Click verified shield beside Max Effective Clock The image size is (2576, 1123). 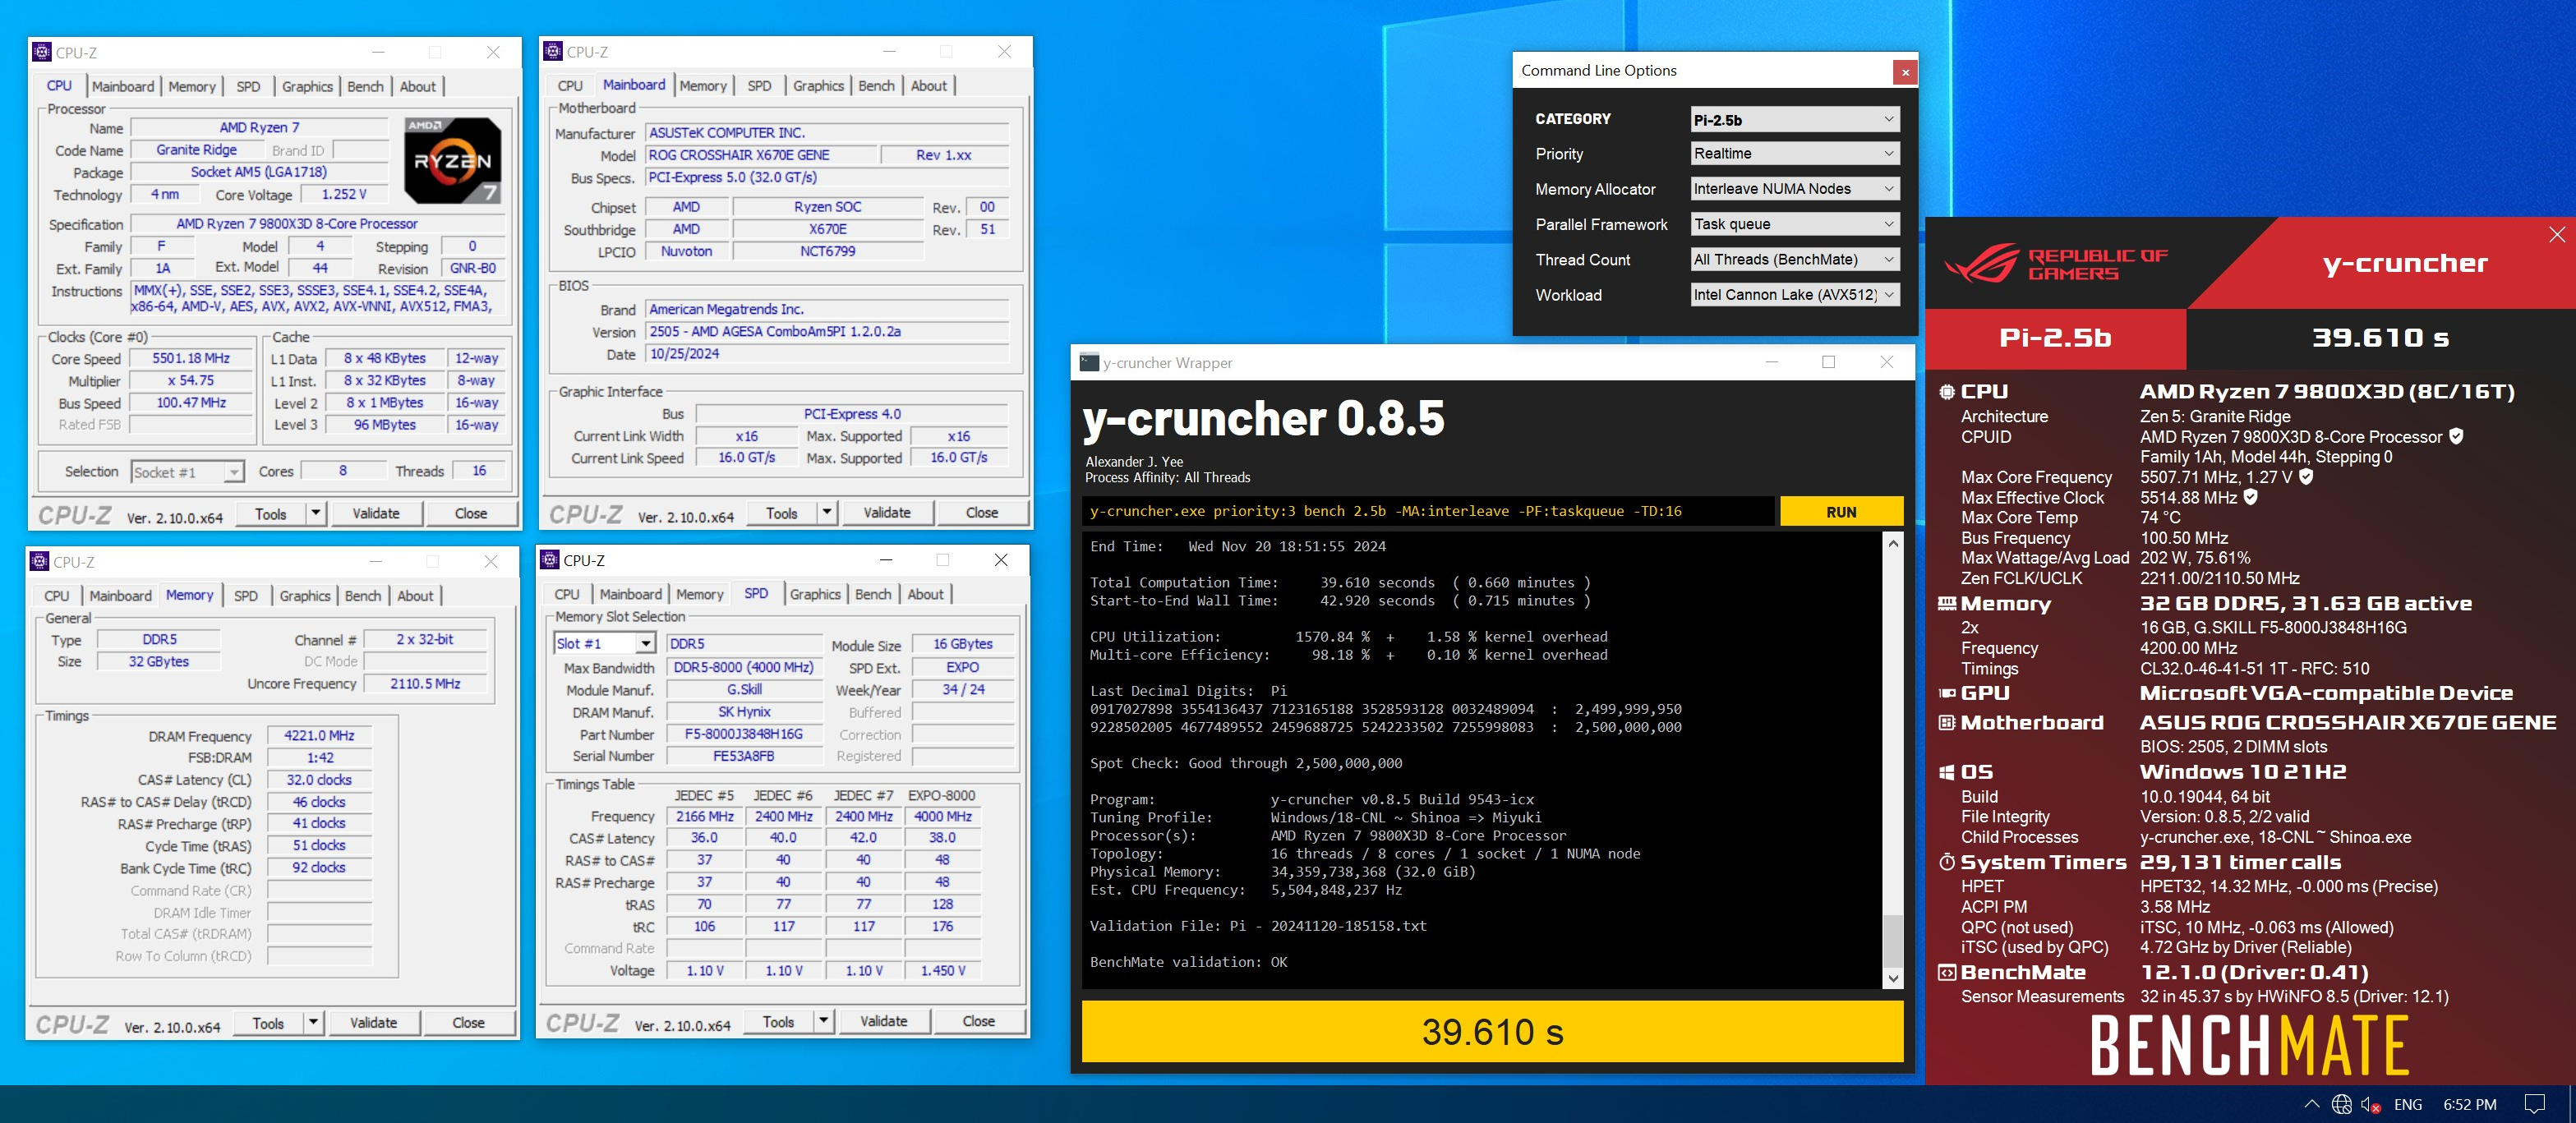coord(2250,497)
